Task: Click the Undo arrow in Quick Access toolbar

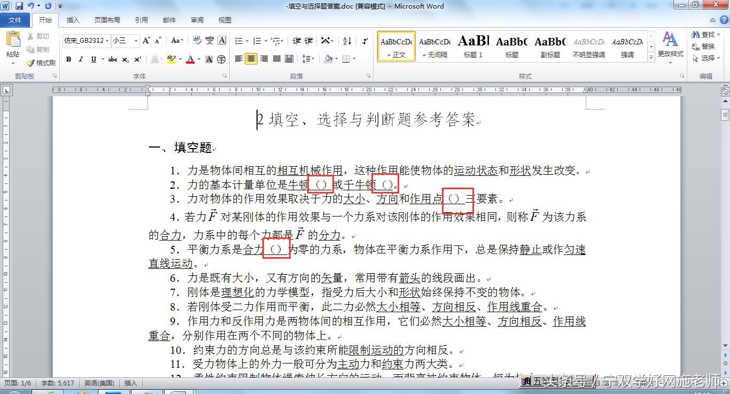Action: click(31, 6)
